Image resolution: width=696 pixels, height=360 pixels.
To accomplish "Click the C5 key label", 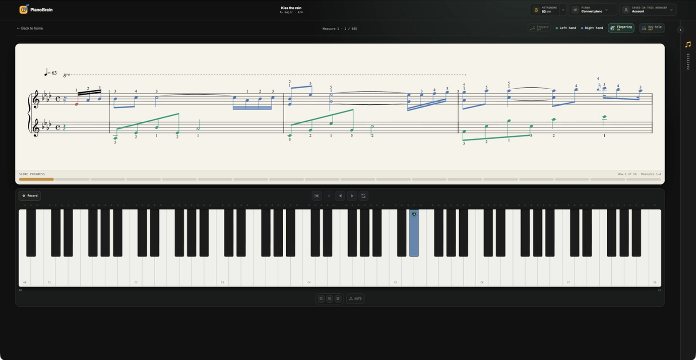I will click(395, 282).
